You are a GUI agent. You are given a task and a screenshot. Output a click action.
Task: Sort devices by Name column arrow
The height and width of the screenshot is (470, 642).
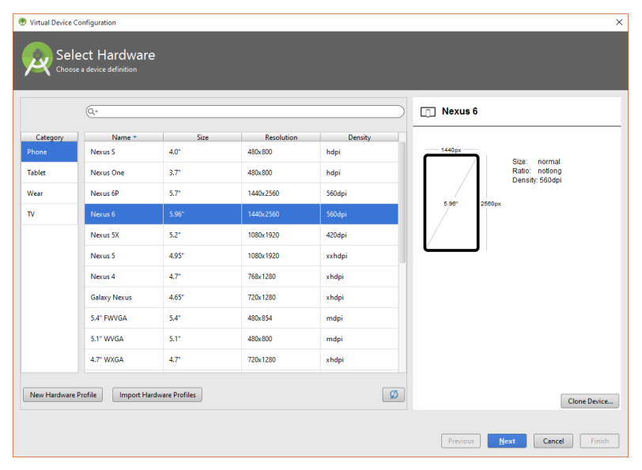coord(134,137)
